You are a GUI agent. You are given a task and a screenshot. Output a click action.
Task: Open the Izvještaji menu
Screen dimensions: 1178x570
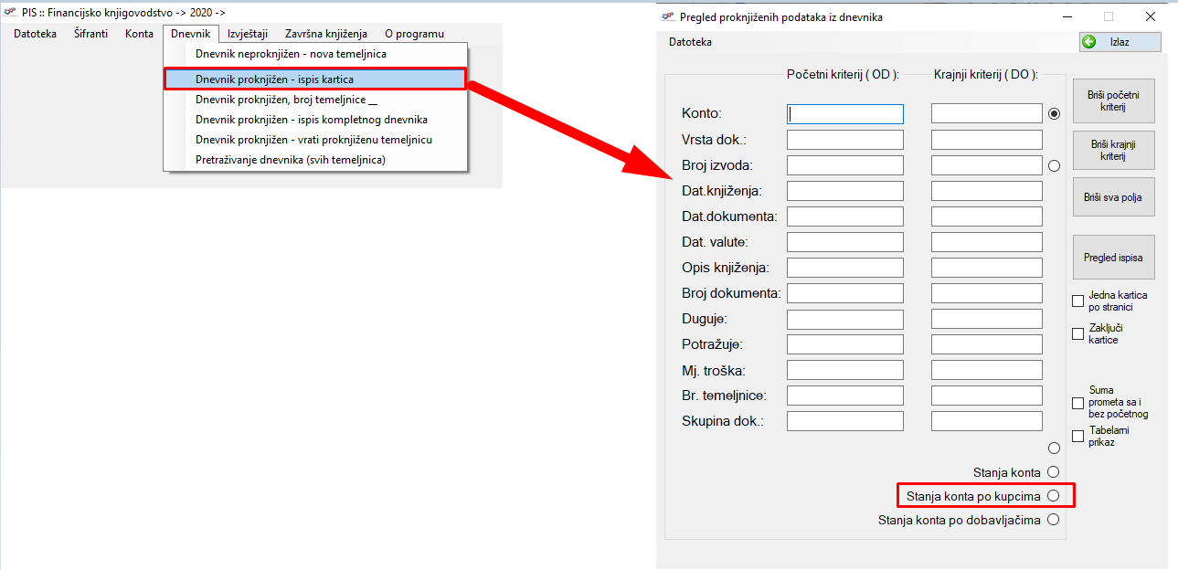coord(247,34)
